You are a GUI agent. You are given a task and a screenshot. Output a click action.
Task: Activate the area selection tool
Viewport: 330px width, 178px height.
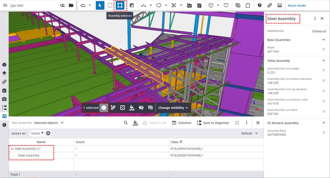point(110,5)
